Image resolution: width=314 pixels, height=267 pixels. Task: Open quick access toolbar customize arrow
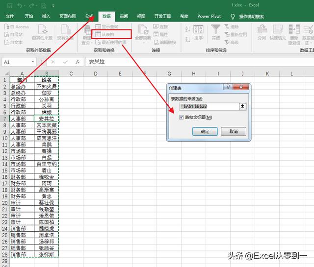tap(53, 6)
